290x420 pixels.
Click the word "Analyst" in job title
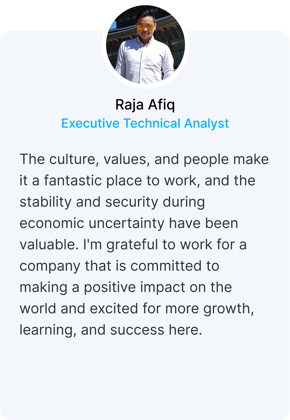206,123
